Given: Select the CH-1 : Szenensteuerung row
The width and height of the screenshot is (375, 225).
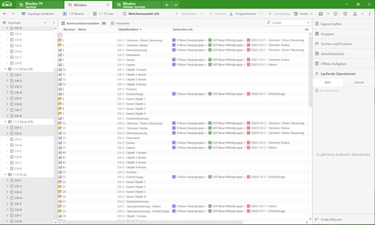Looking at the screenshot, I should [x=183, y=119].
